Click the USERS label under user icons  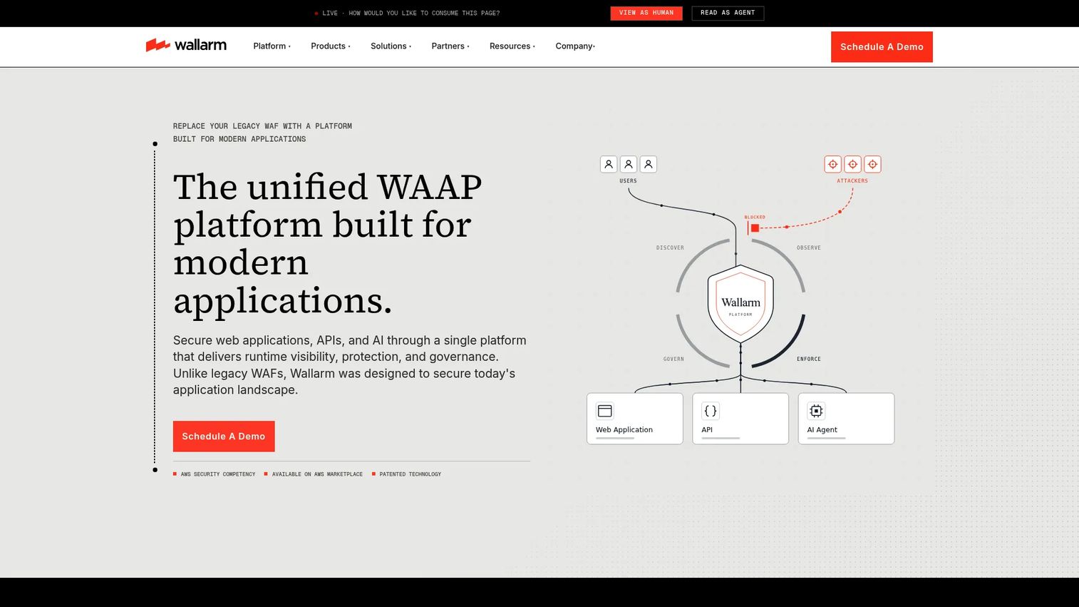click(x=629, y=181)
